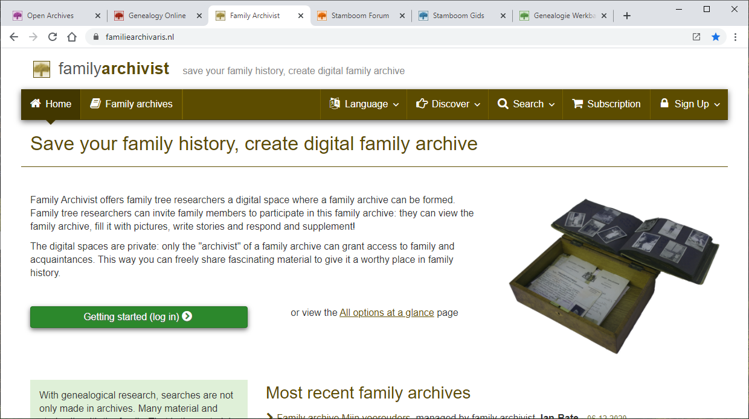Click the address bar padlock icon

pyautogui.click(x=95, y=37)
